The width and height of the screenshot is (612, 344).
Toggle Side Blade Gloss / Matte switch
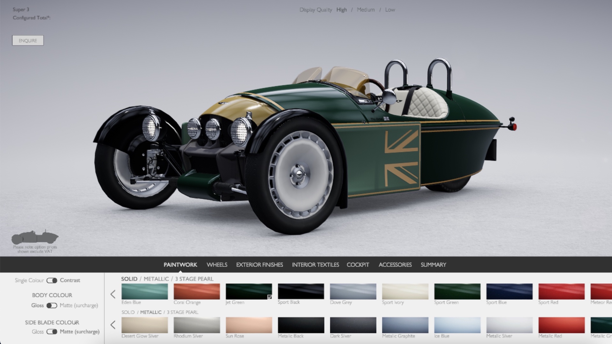point(52,332)
